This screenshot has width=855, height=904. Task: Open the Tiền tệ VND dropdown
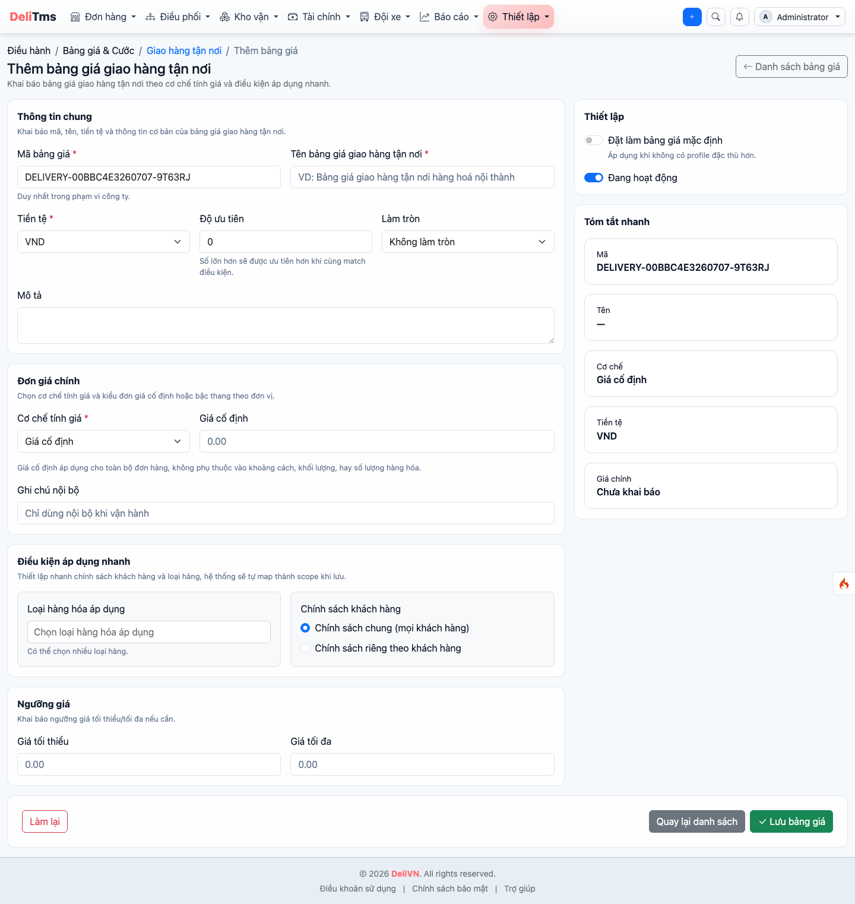(x=103, y=242)
